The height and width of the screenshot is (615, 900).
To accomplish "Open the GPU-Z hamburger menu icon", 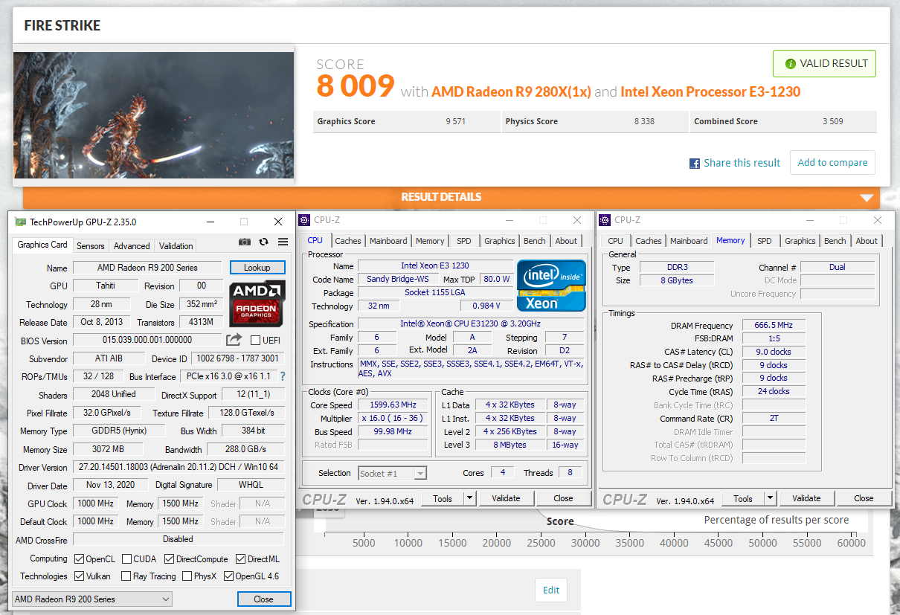I will pyautogui.click(x=283, y=242).
